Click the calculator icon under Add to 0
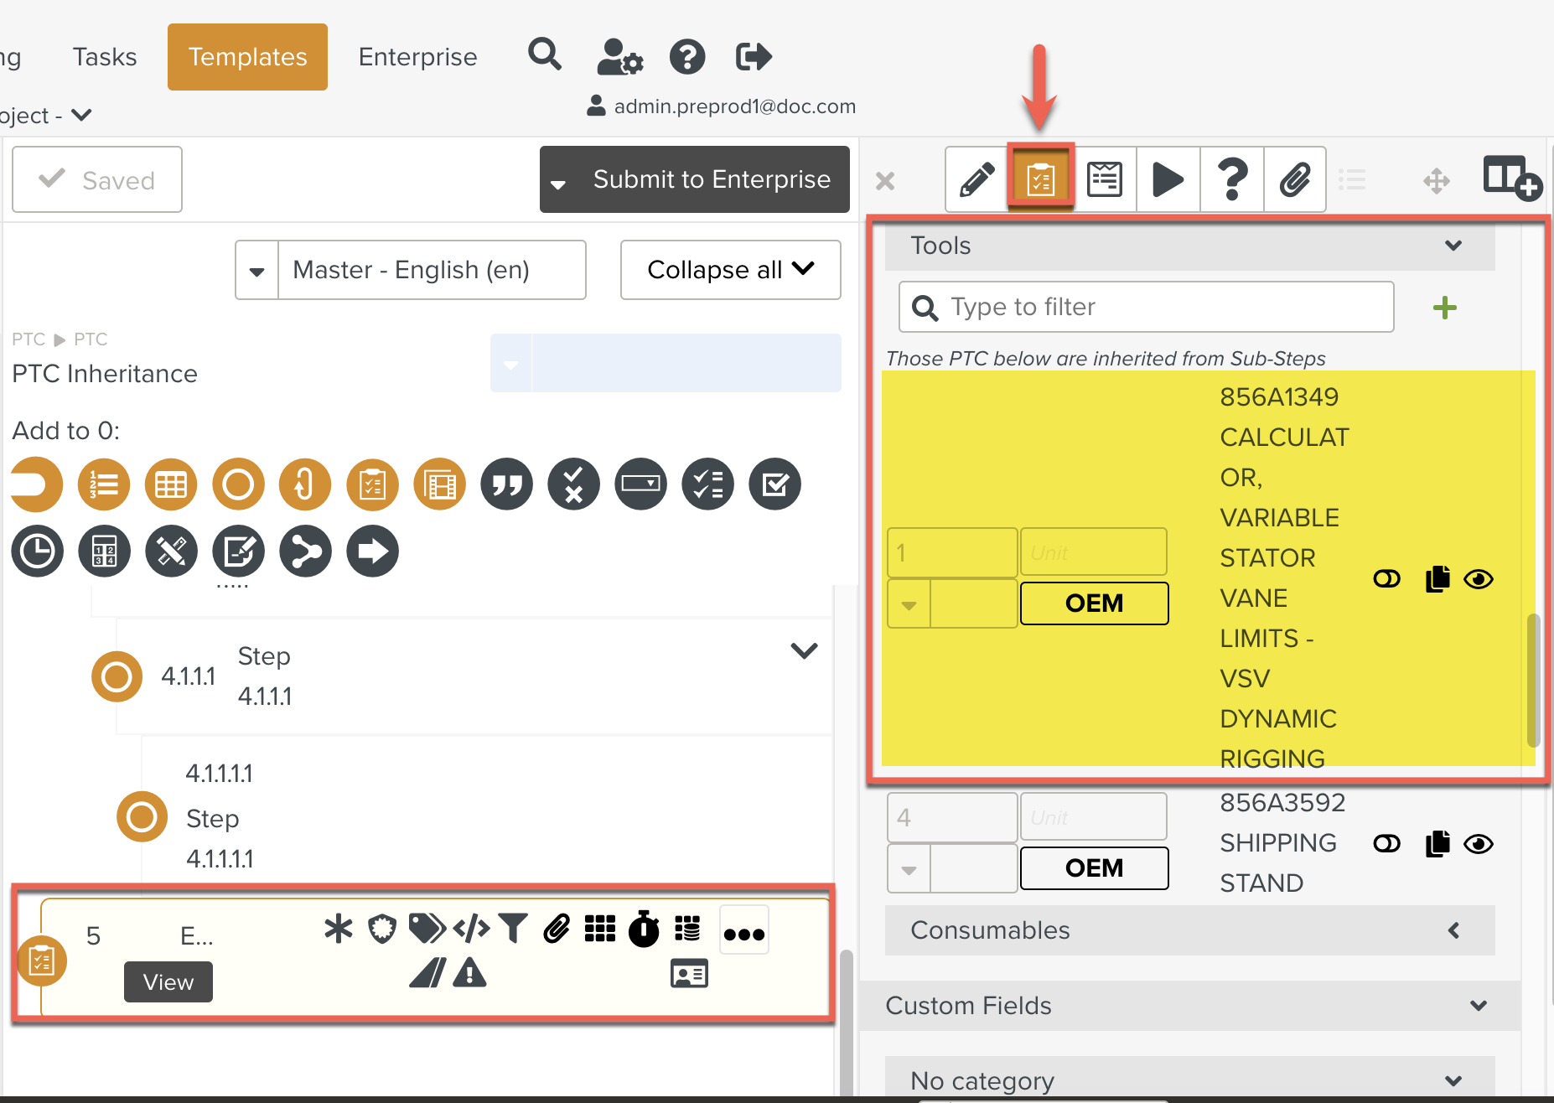 click(x=104, y=551)
